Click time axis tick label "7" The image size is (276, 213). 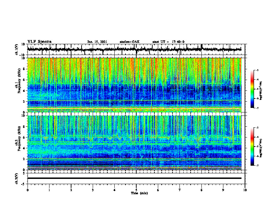180,190
